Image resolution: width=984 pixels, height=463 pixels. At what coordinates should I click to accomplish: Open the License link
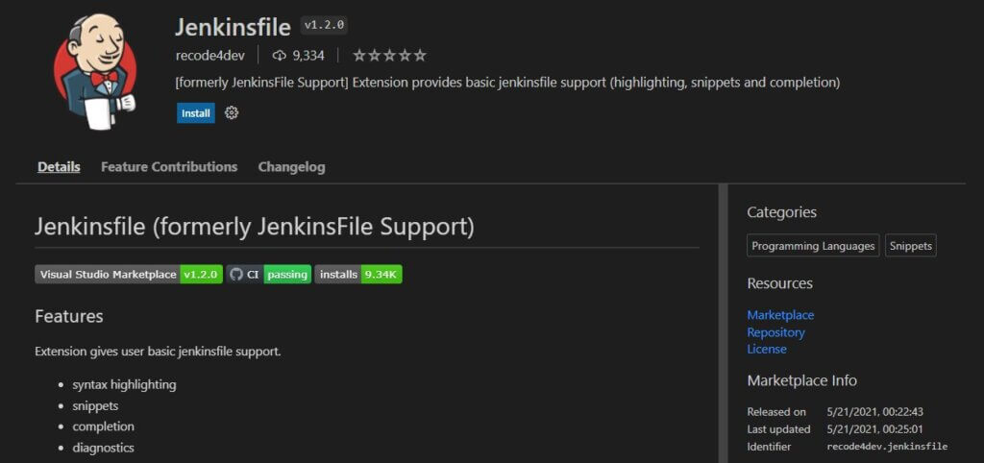(x=766, y=349)
